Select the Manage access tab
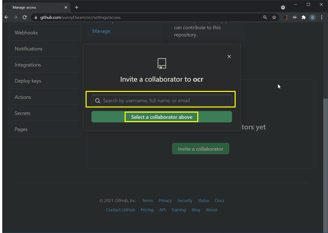 (37, 7)
